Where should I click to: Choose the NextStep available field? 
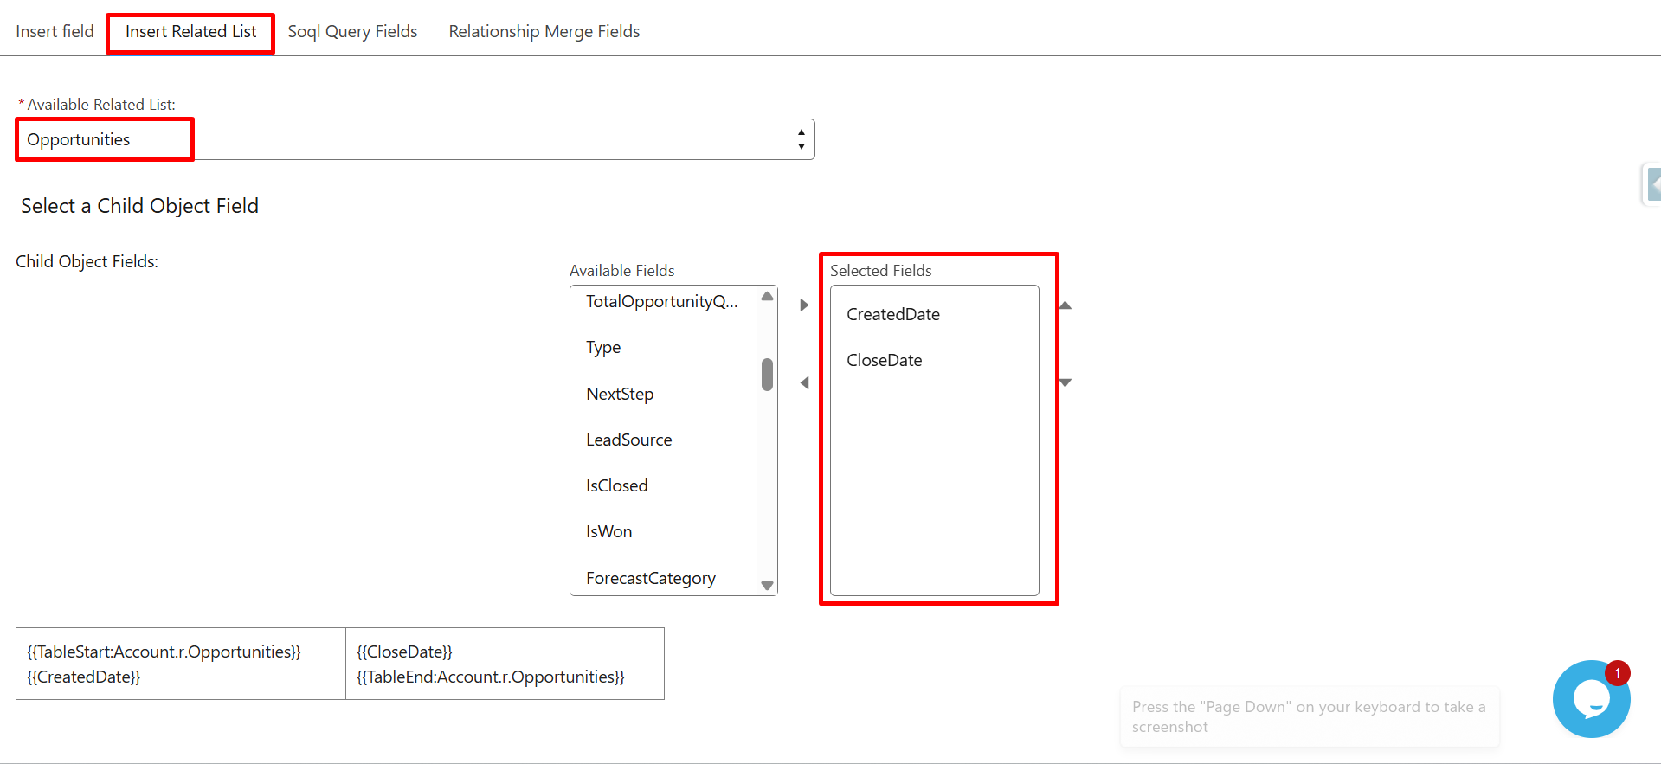[620, 394]
